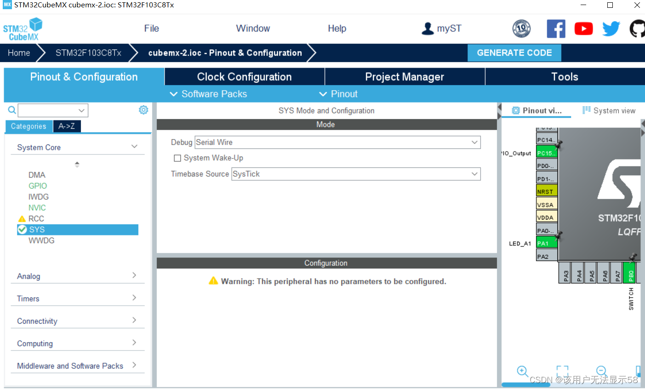Click the VDDA pin on the chip
This screenshot has height=389, width=645.
(547, 217)
